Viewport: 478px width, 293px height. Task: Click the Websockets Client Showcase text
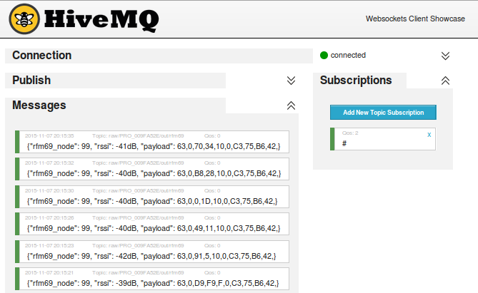pos(415,19)
